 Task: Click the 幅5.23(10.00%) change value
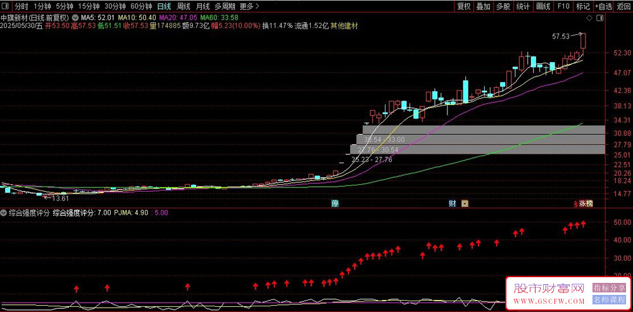235,25
